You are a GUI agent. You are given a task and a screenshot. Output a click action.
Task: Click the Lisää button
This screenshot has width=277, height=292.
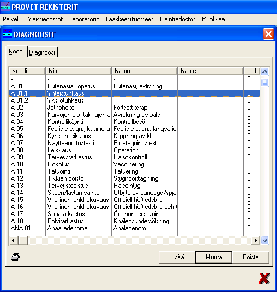pos(177,257)
